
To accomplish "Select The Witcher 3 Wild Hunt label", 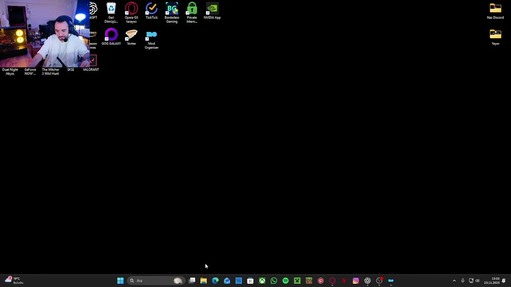I will [50, 72].
